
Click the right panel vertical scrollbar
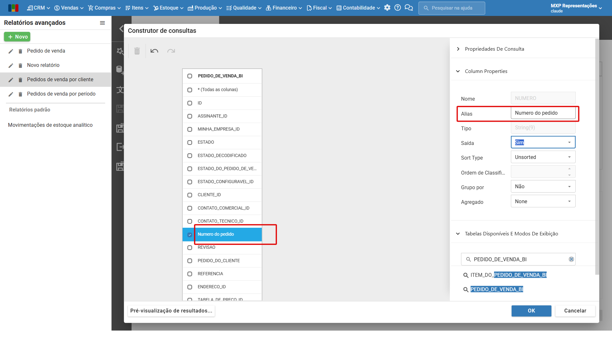[597, 156]
